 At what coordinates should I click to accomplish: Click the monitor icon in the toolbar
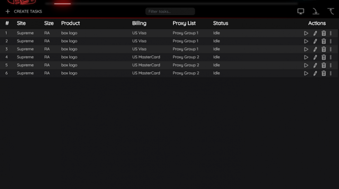[301, 11]
